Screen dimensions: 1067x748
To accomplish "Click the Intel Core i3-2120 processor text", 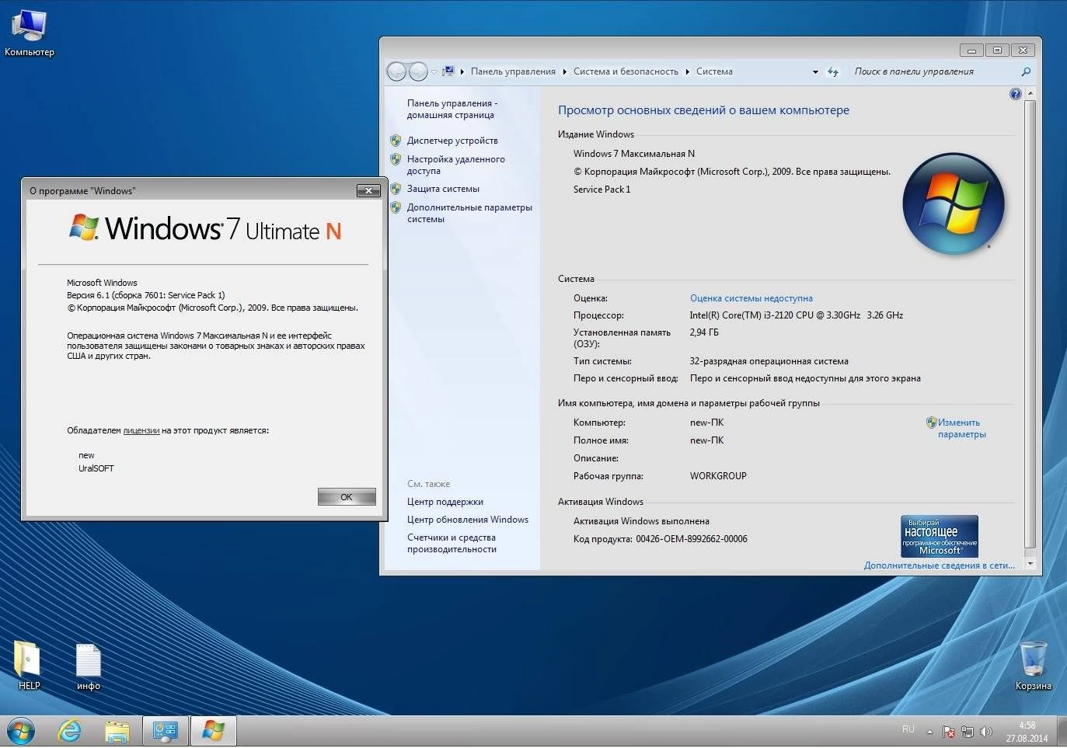I will [x=797, y=315].
